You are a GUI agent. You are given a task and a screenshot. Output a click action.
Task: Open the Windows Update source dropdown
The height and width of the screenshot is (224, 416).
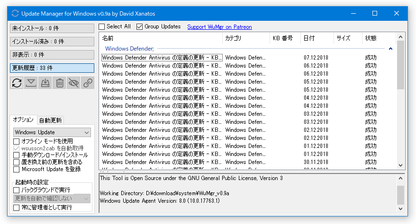[52, 132]
